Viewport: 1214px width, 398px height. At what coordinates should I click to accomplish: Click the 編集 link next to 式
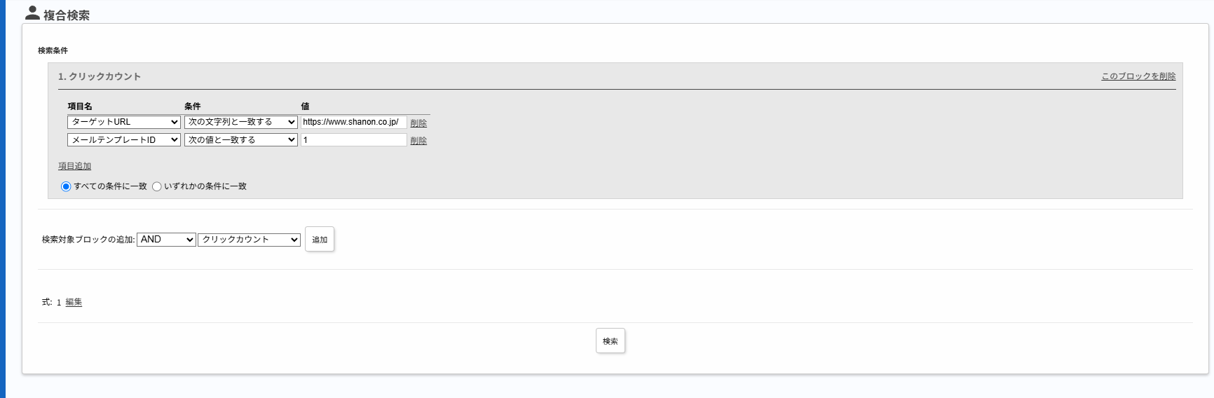tap(74, 302)
